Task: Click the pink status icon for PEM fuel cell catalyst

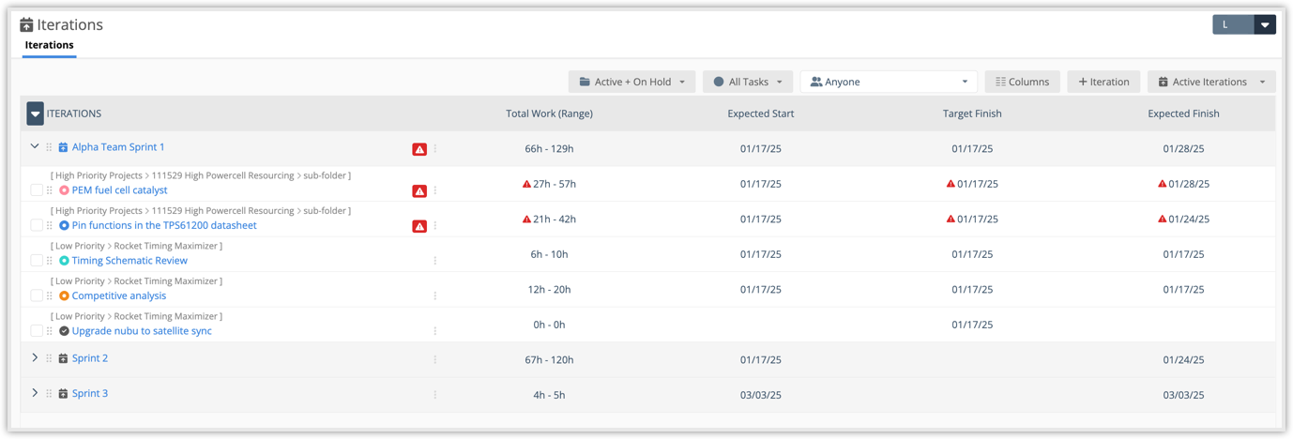Action: 64,190
